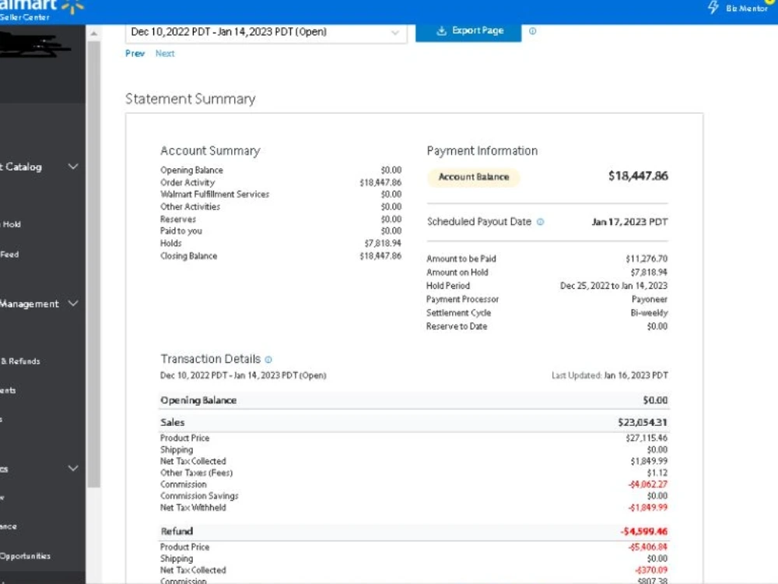Open the Biz Mentor link
The height and width of the screenshot is (584, 778).
747,8
